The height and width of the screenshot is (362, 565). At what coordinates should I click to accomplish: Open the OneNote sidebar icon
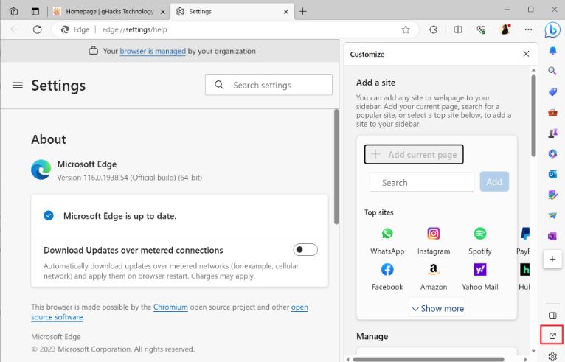(552, 236)
